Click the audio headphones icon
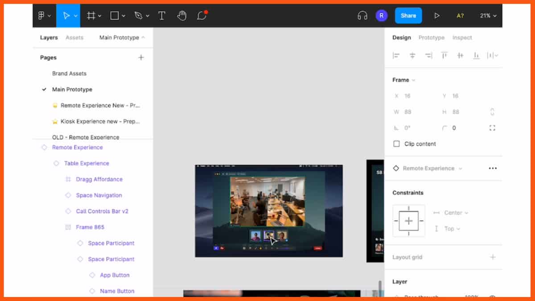Screen dimensions: 535x301 362,15
